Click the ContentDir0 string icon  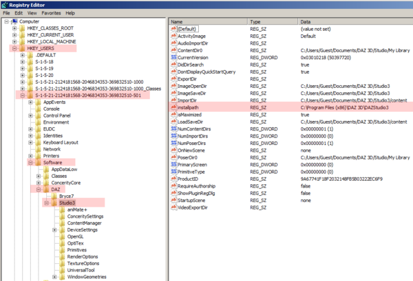173,50
